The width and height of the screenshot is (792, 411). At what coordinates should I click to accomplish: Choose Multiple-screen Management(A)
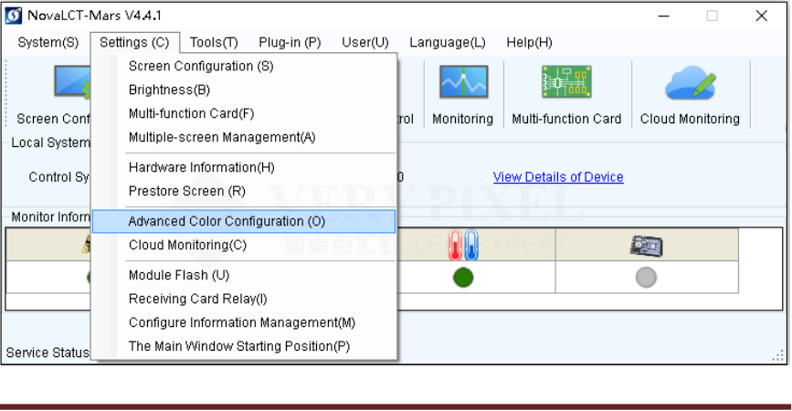tap(244, 137)
